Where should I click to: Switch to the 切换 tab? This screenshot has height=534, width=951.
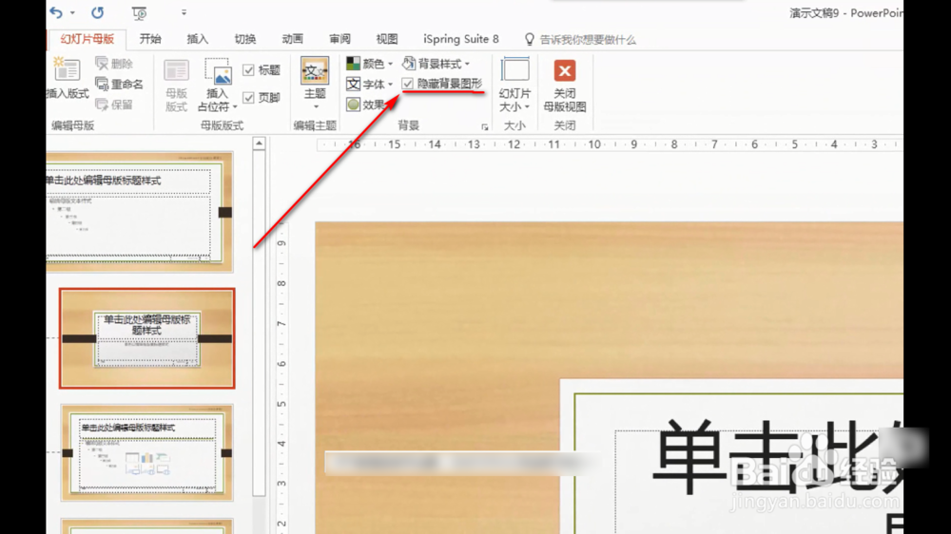[245, 39]
